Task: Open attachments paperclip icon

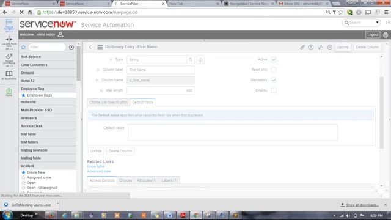Action: coord(302,47)
